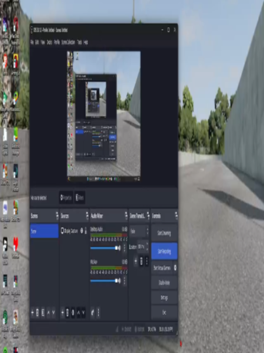Add a new scene with plus icon

[x=33, y=313]
